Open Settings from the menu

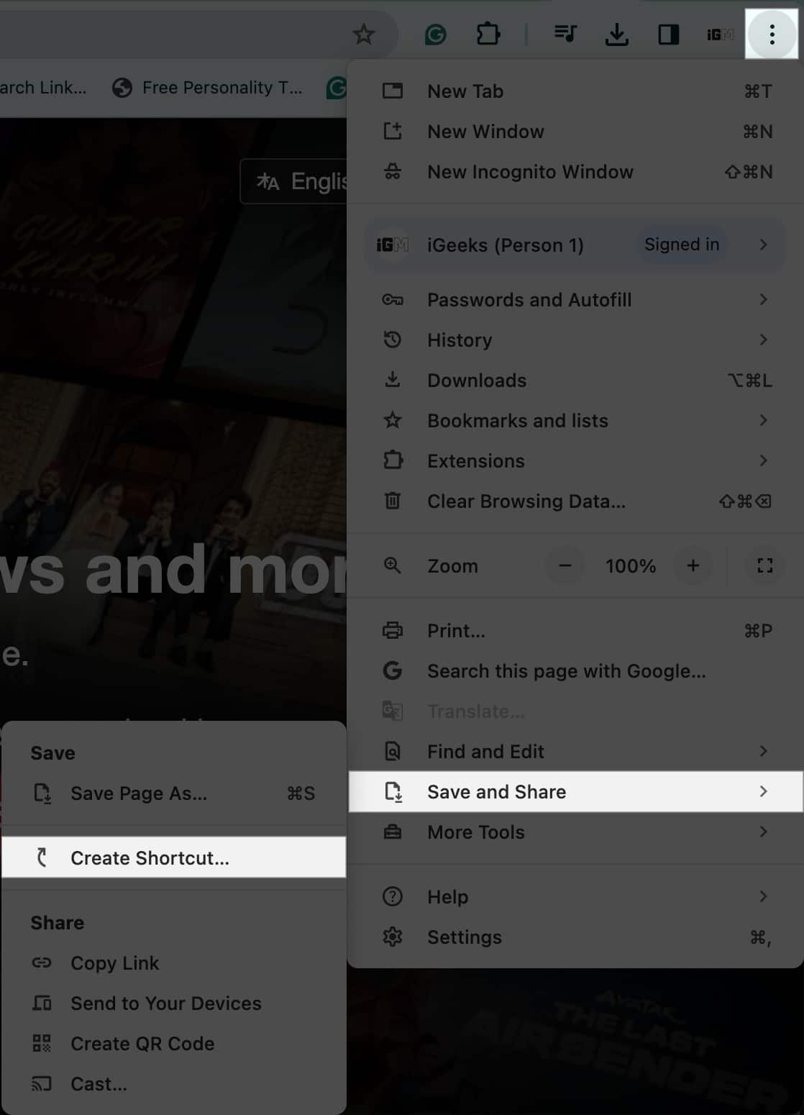click(x=575, y=937)
